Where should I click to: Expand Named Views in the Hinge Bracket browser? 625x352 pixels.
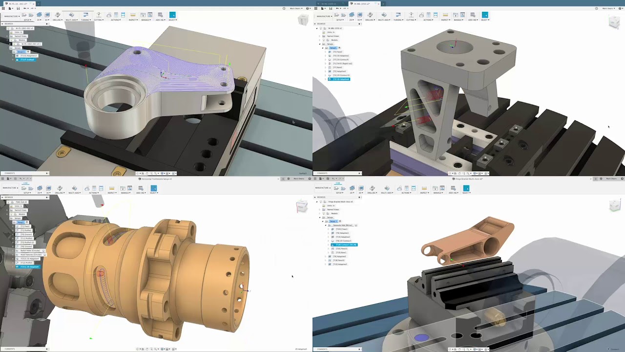319,210
